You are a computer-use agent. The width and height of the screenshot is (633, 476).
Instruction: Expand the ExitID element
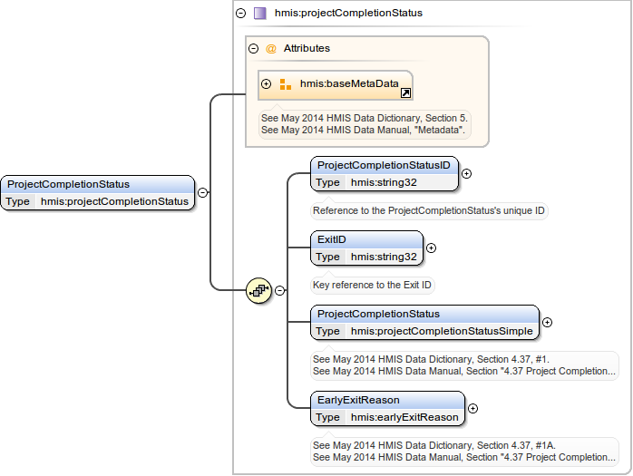click(431, 248)
